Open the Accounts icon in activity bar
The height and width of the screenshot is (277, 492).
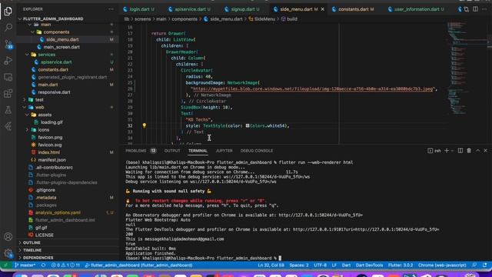(x=8, y=236)
